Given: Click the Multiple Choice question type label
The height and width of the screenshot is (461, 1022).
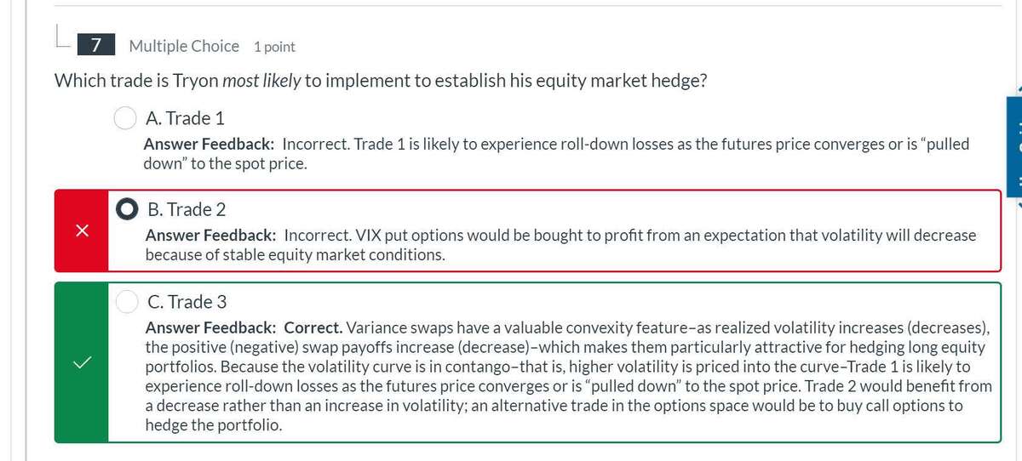Looking at the screenshot, I should (x=184, y=46).
